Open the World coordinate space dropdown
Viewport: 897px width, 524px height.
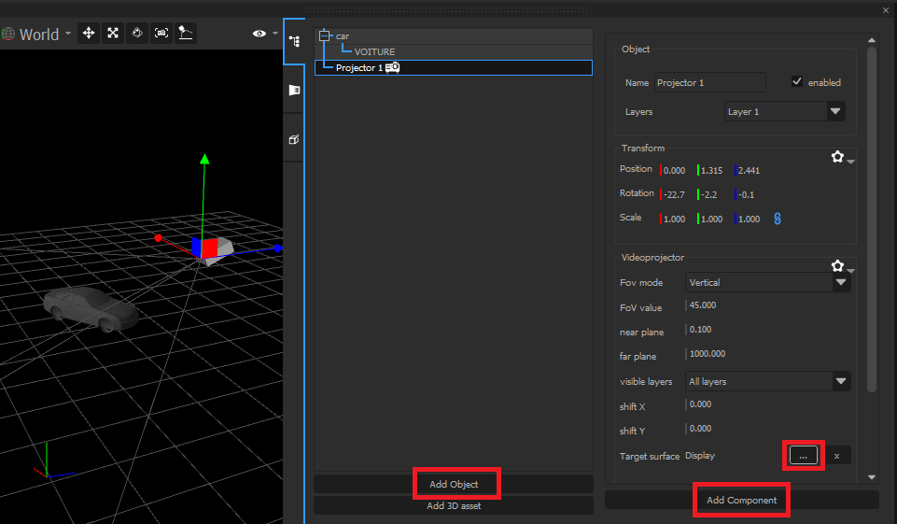[x=37, y=35]
